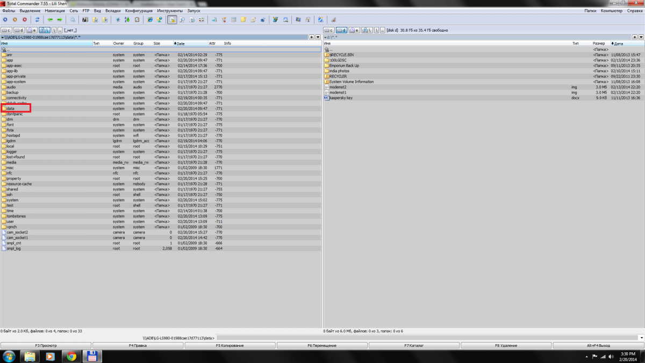
Task: Click the Internet Explorer globe toolbar icon
Action: pyautogui.click(x=150, y=20)
